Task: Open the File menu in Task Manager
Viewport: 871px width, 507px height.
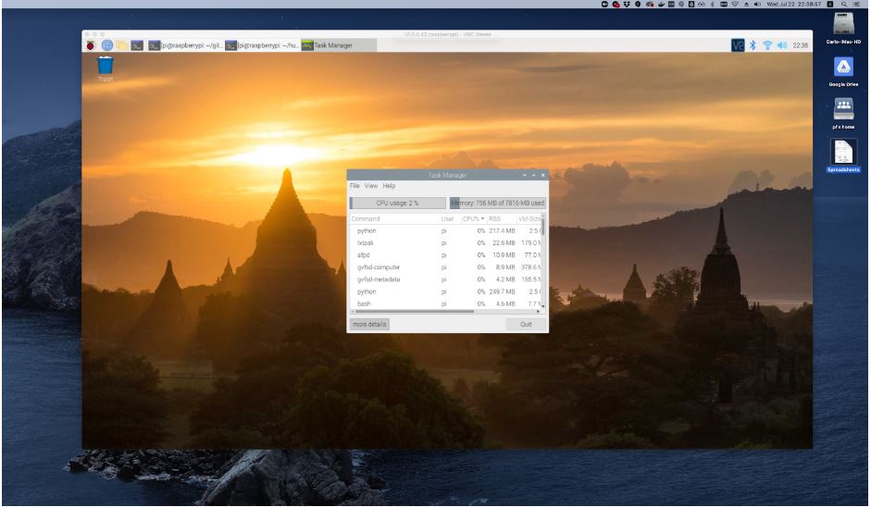Action: pos(355,186)
